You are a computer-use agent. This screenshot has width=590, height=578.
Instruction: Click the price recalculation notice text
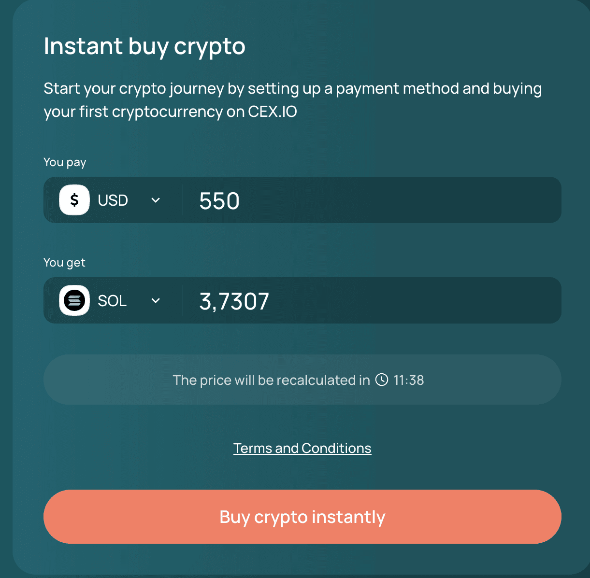coord(271,381)
